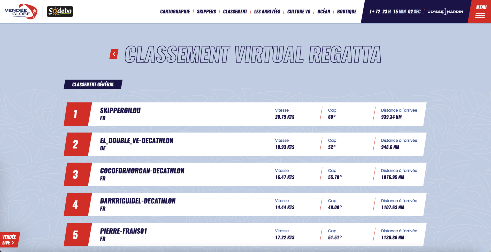491x252 pixels.
Task: Click speed value 18.93 KTS
Action: 285,147
